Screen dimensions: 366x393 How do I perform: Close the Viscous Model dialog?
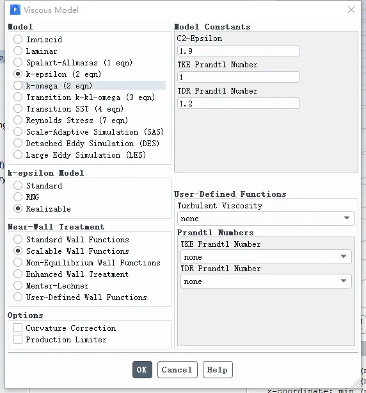coord(351,10)
